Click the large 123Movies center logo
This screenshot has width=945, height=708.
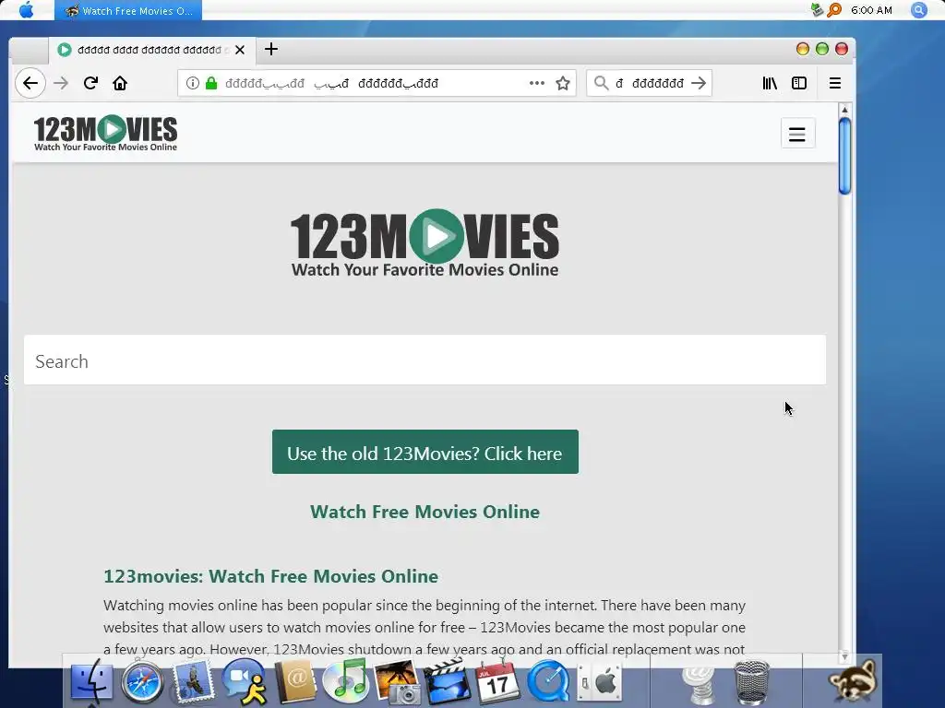coord(425,243)
